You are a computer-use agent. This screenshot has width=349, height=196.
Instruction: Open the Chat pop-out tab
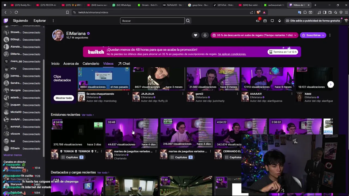(124, 63)
